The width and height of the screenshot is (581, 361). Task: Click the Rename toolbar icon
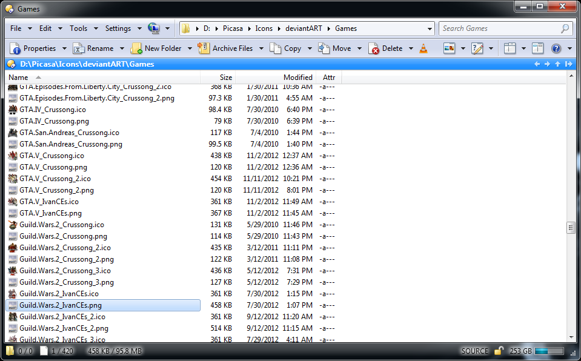[x=79, y=48]
